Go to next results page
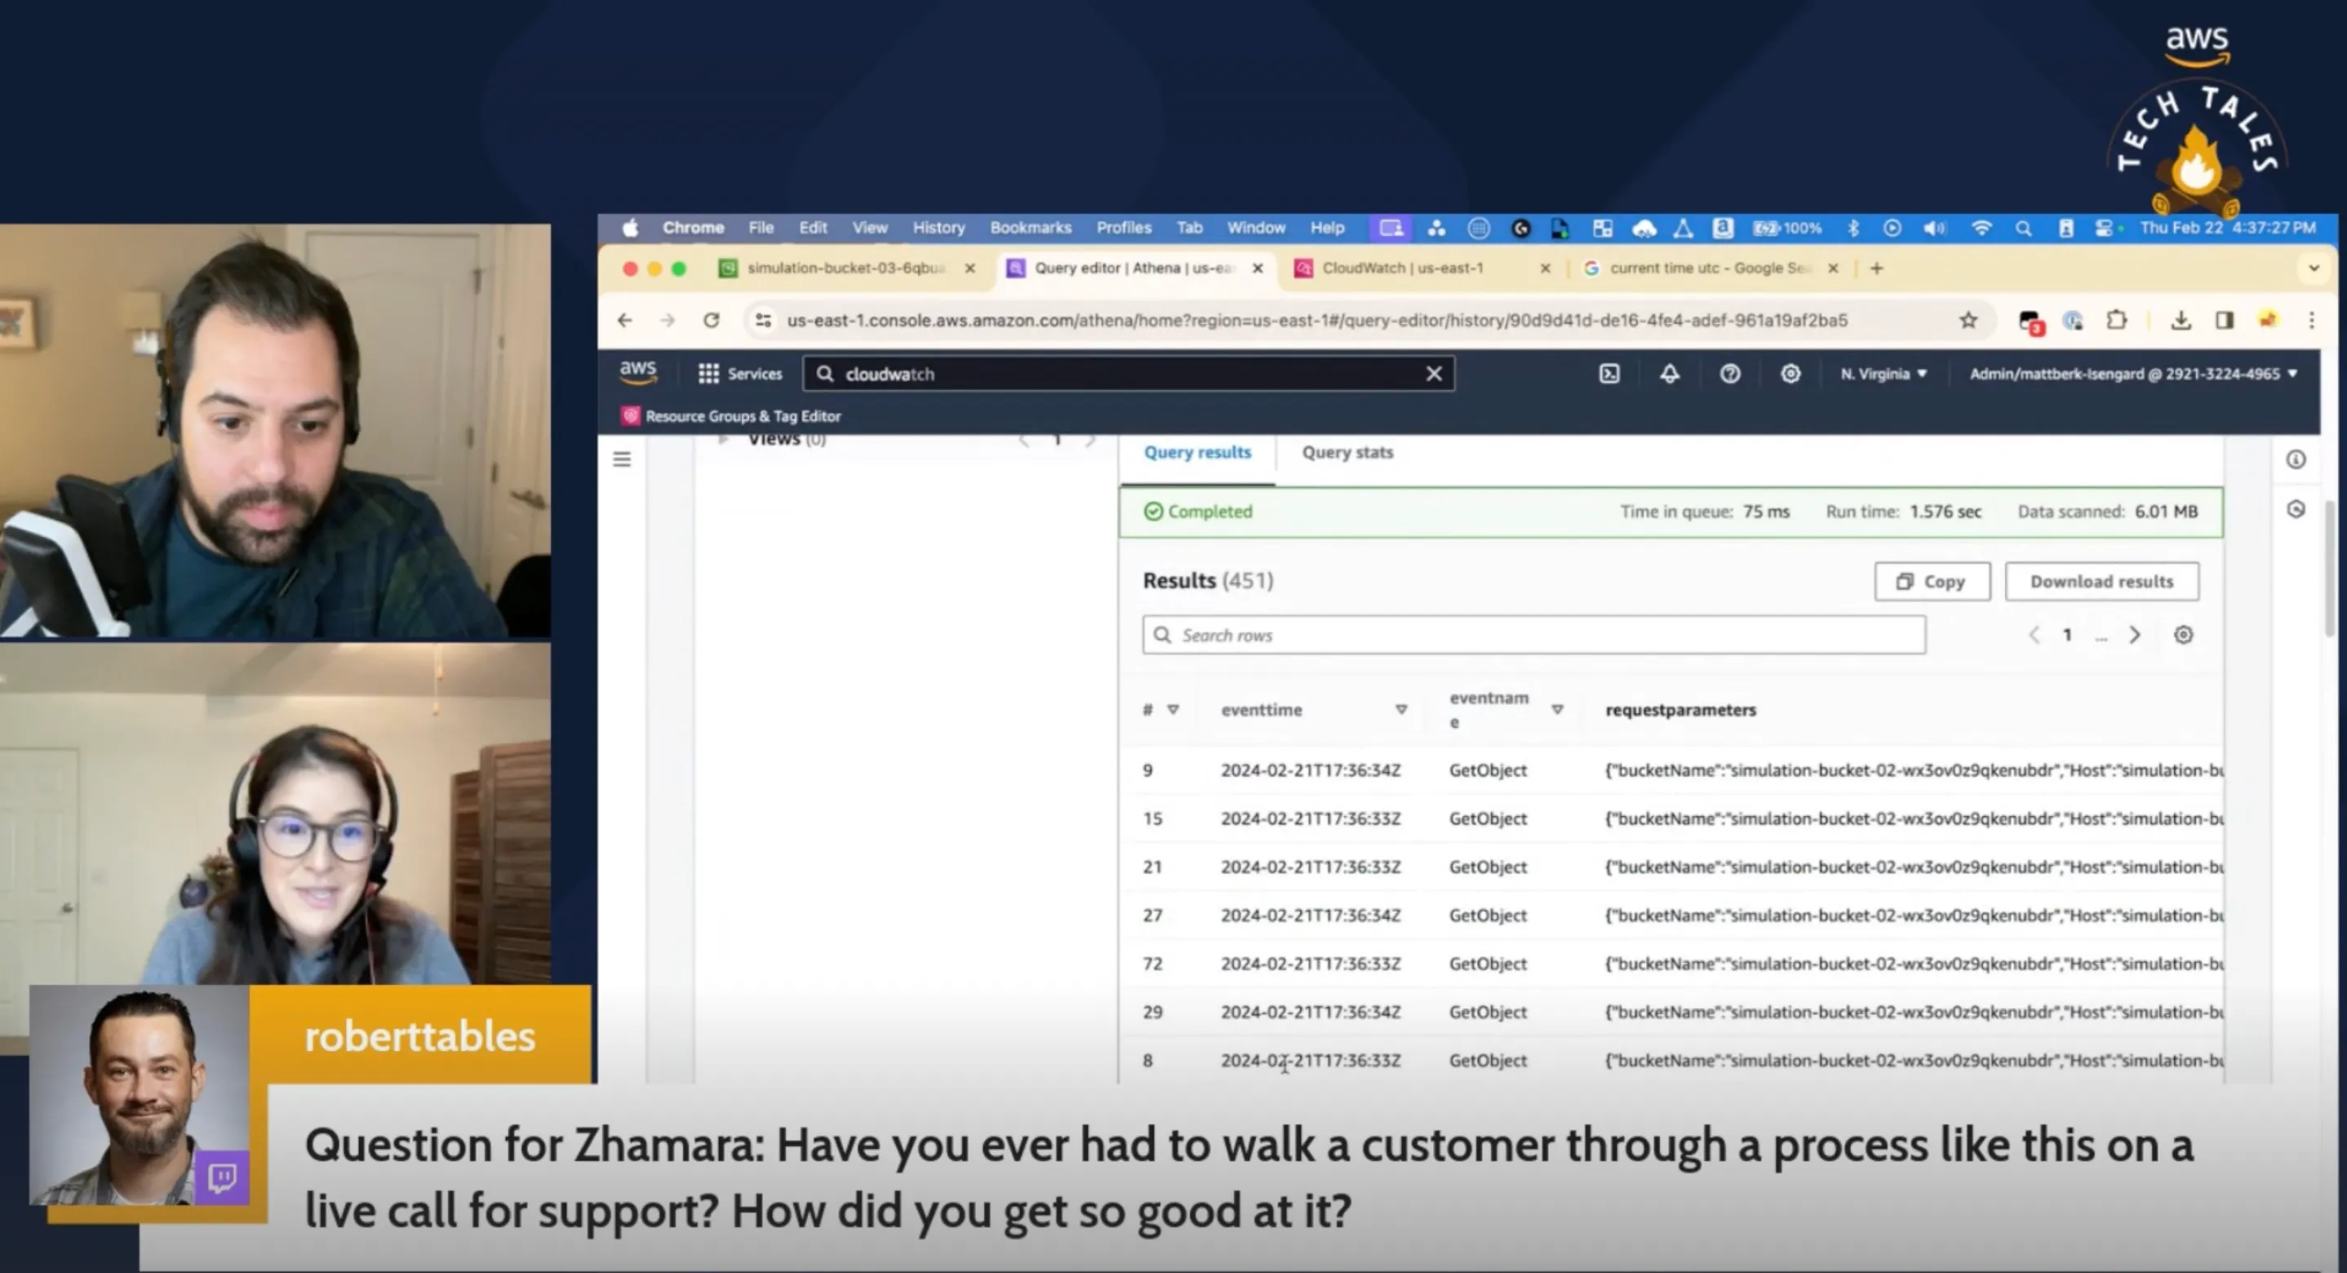Viewport: 2347px width, 1273px height. [x=2135, y=635]
